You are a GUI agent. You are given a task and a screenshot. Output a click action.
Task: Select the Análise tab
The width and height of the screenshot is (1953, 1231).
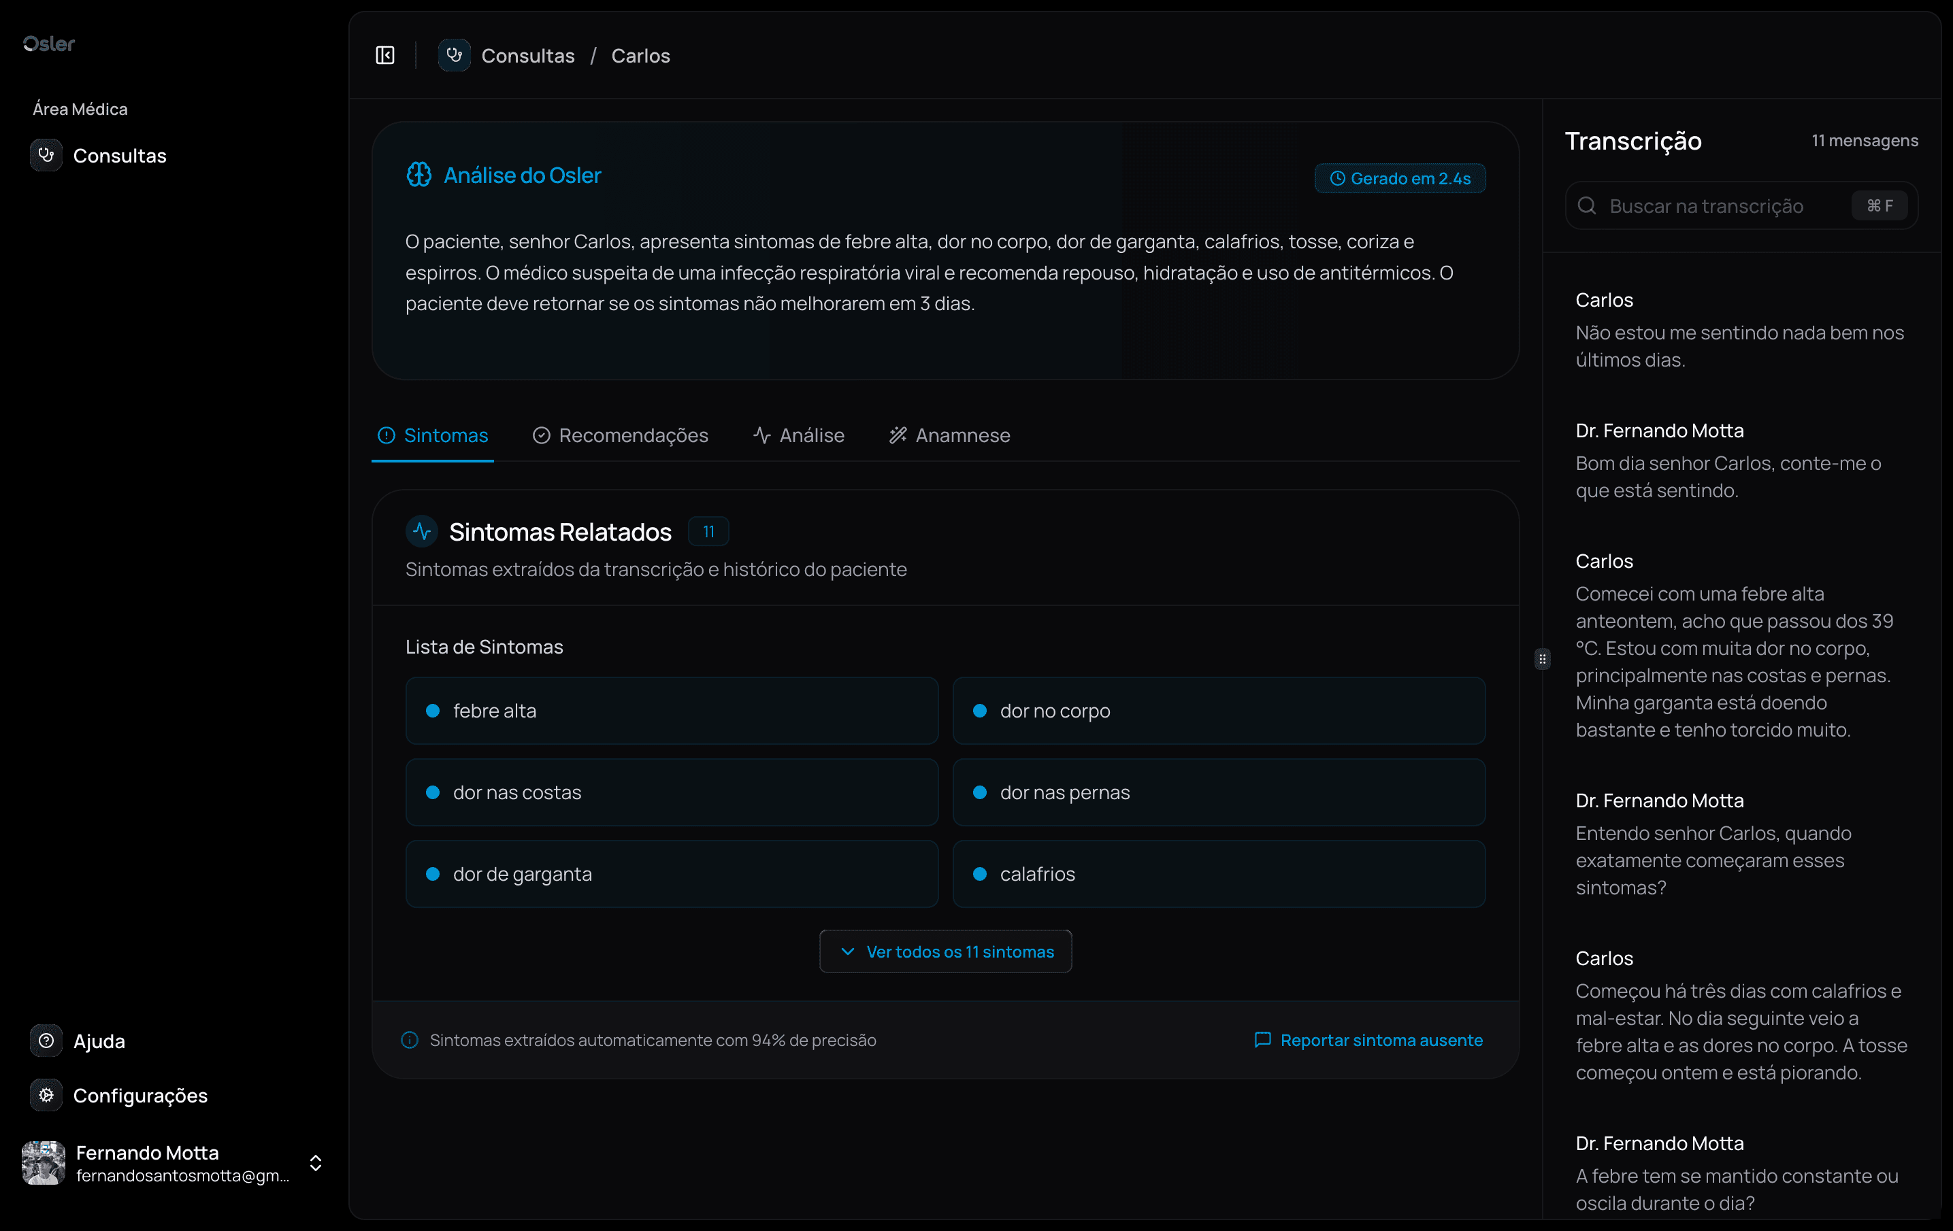[x=799, y=435]
